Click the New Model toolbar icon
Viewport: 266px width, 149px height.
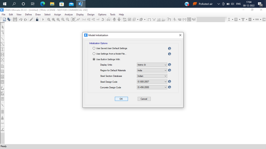4,20
